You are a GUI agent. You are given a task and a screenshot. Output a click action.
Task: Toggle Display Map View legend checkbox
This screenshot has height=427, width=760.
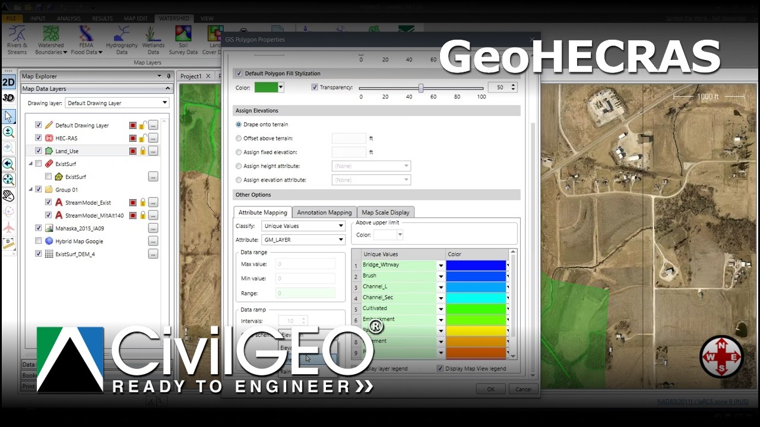click(440, 368)
